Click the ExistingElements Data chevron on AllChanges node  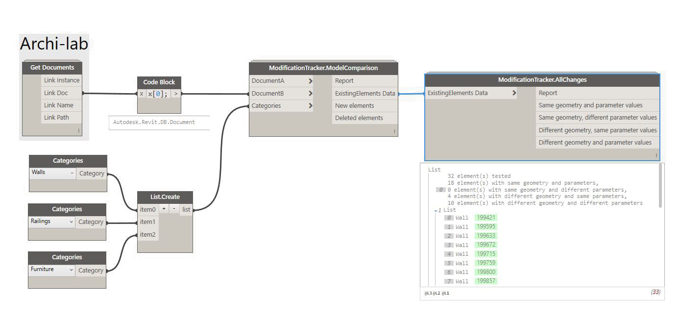[x=514, y=93]
